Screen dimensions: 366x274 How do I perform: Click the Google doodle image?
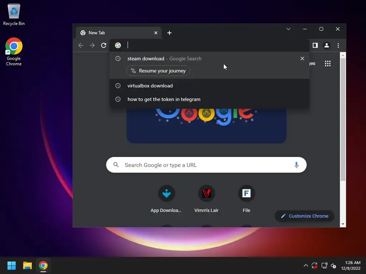coord(207,126)
